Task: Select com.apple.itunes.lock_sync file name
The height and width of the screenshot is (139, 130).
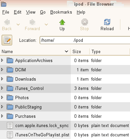Action: point(42,126)
